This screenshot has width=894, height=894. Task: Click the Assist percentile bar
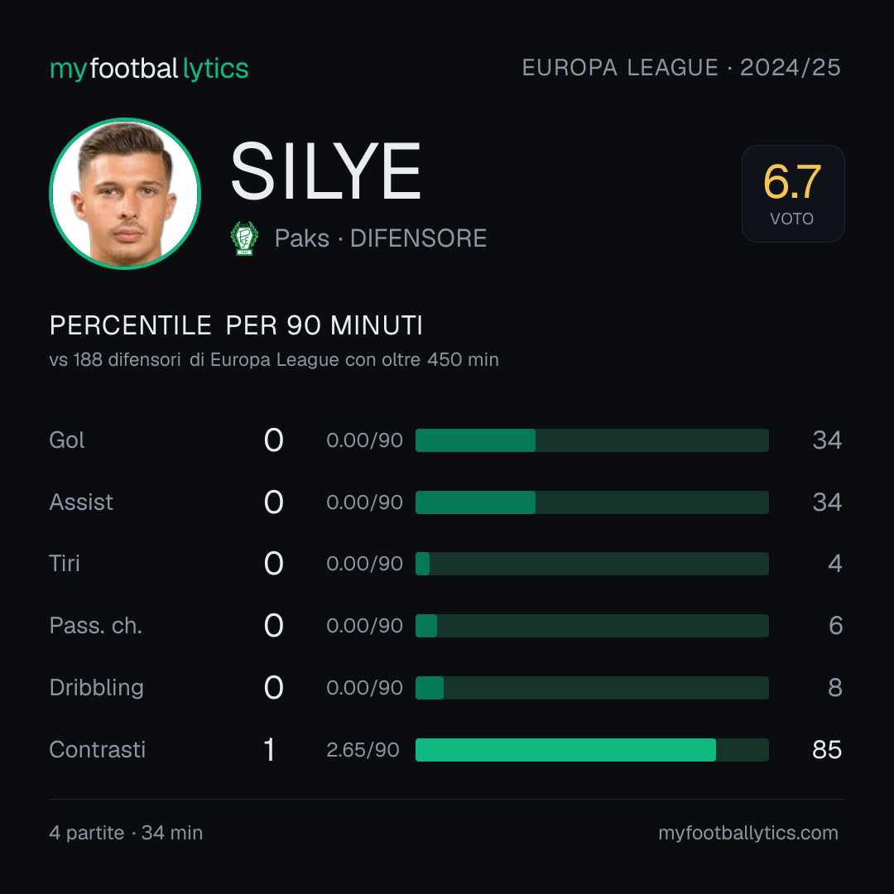point(592,502)
